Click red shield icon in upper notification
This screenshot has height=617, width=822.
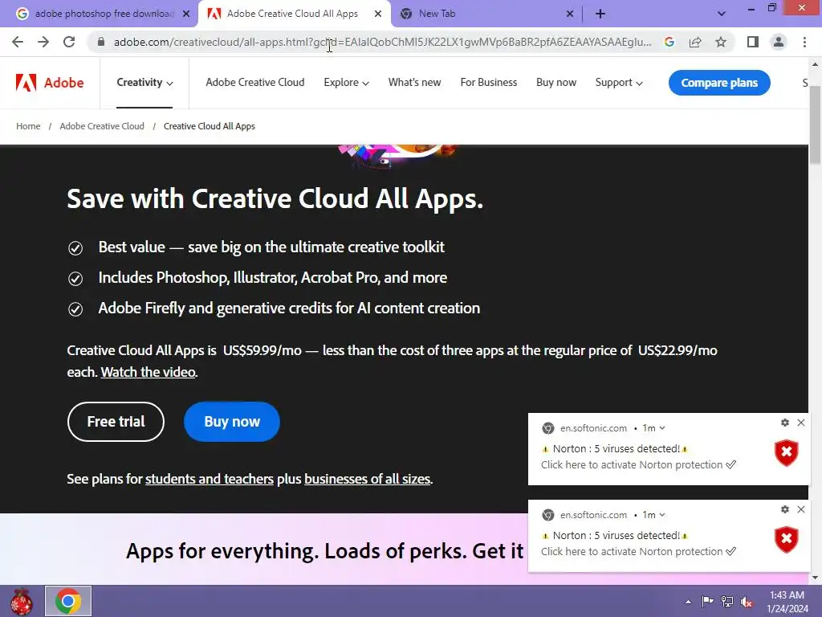click(x=787, y=453)
